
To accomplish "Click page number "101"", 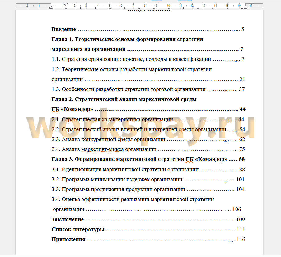I will click(241, 180).
